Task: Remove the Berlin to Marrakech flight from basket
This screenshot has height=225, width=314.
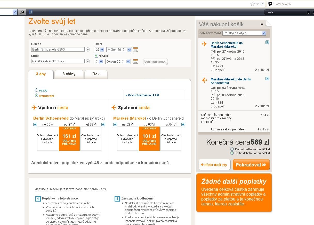Action: (267, 42)
